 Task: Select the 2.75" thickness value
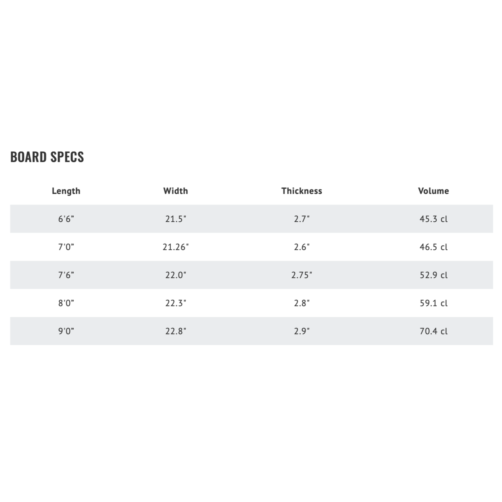(302, 275)
